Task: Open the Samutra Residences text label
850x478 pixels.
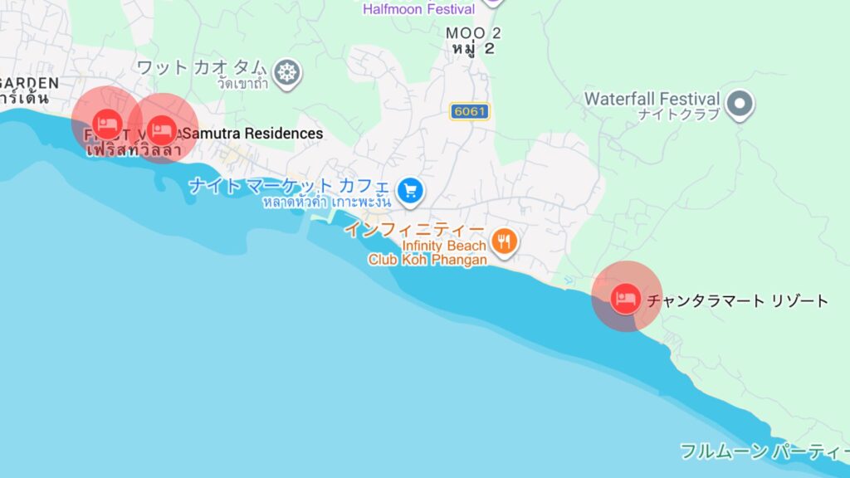Action: pos(253,134)
